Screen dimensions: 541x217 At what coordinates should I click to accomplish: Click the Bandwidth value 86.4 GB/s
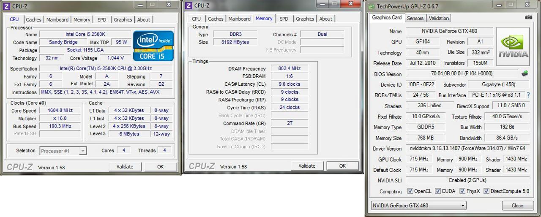click(507, 138)
